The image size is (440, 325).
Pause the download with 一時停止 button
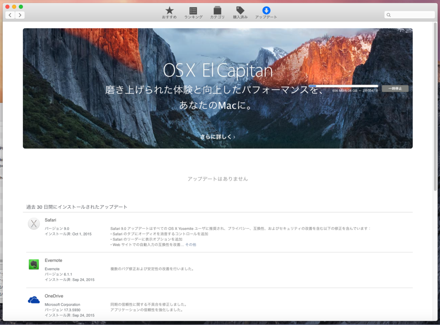395,88
